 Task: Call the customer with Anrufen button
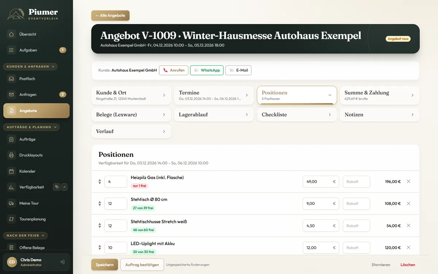tap(174, 70)
